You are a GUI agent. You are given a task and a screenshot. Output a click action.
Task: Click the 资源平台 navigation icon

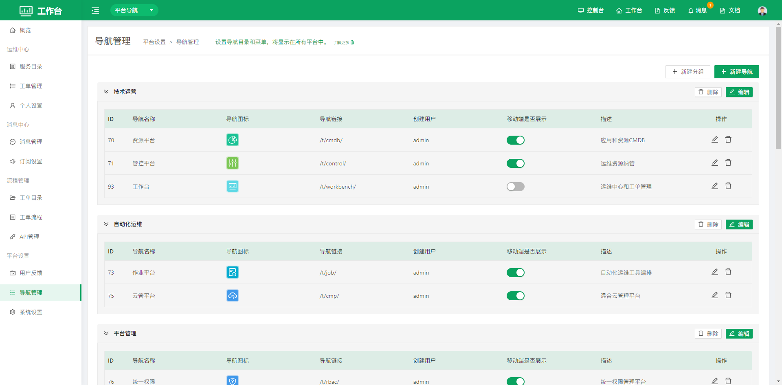tap(233, 140)
